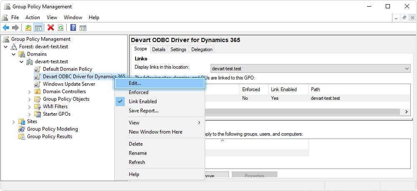Click the links table horizontal scrollbar track
The height and width of the screenshot is (191, 417).
[x=302, y=112]
